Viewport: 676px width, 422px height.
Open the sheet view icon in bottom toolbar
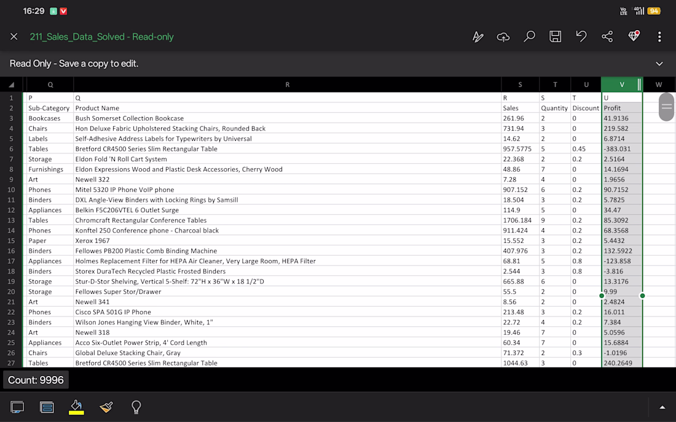click(x=17, y=407)
